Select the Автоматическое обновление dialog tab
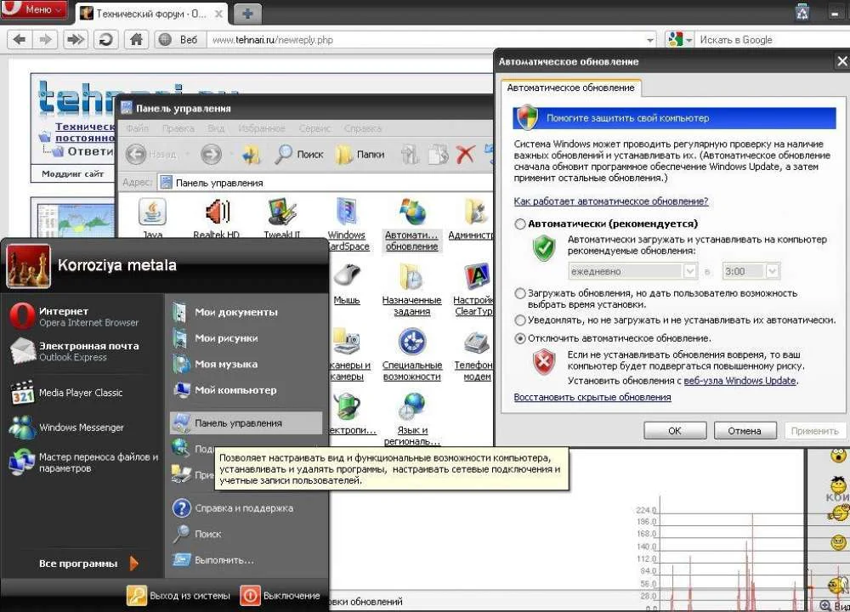This screenshot has width=850, height=612. click(571, 88)
